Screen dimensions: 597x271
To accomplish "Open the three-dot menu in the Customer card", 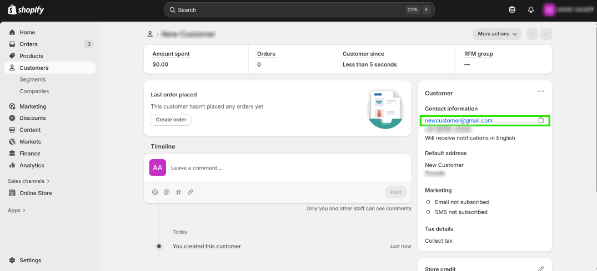I will point(541,91).
